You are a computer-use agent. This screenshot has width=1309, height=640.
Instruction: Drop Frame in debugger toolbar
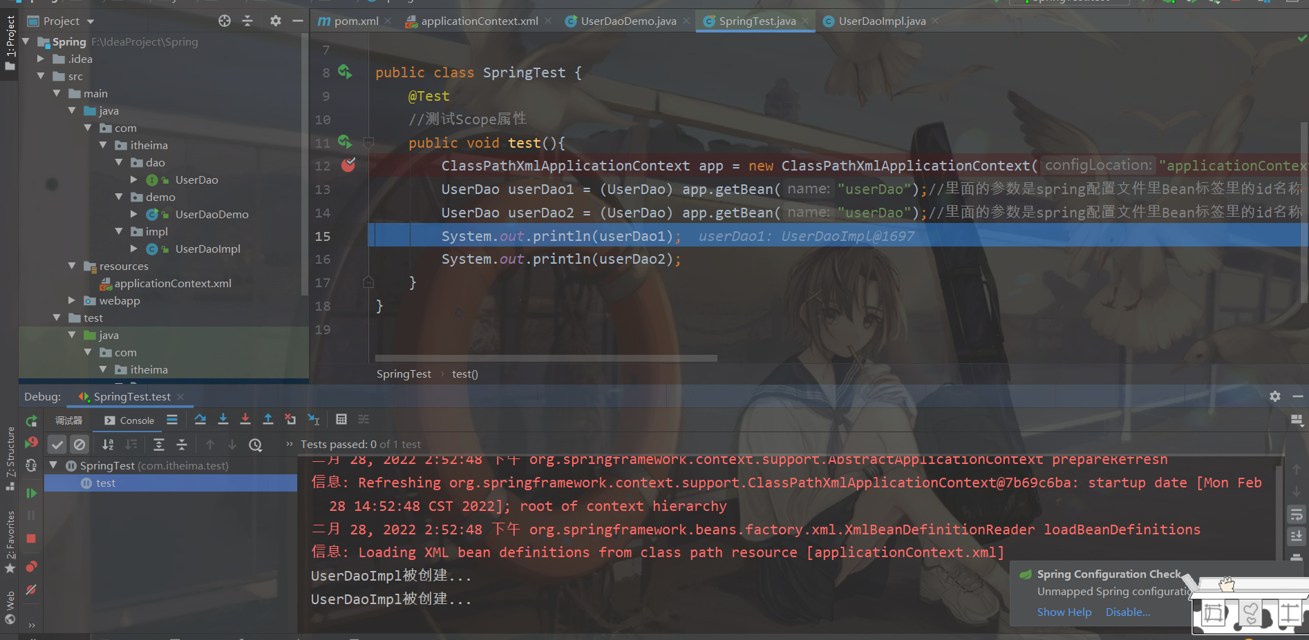pyautogui.click(x=290, y=420)
